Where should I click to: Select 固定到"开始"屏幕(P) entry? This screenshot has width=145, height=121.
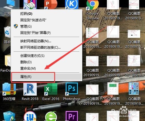(x=46, y=33)
